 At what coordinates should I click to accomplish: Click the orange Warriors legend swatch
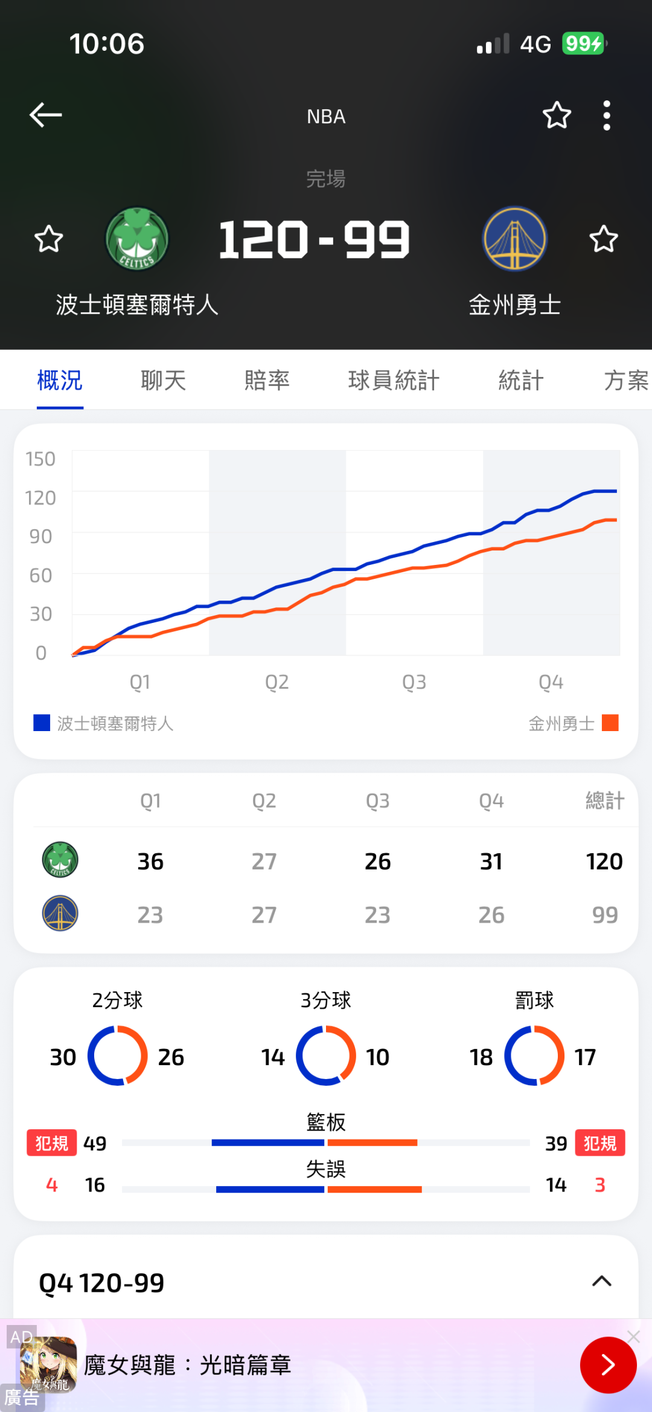(610, 723)
